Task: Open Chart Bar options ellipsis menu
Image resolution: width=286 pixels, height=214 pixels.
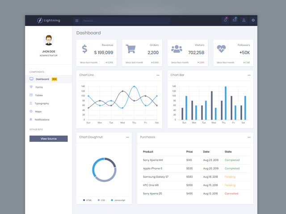Action: [x=249, y=75]
